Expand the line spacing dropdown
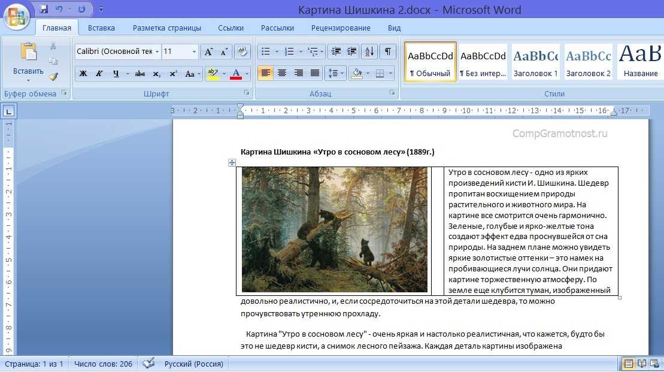Screen dimensions: 664x372 pyautogui.click(x=343, y=74)
